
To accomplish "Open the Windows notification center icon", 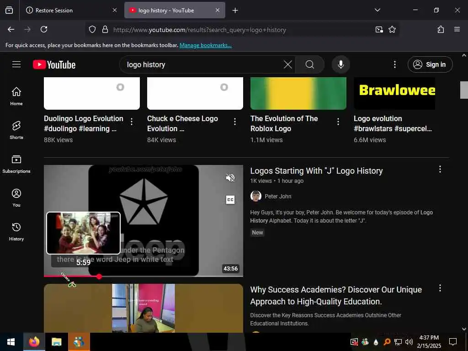I will pyautogui.click(x=453, y=342).
